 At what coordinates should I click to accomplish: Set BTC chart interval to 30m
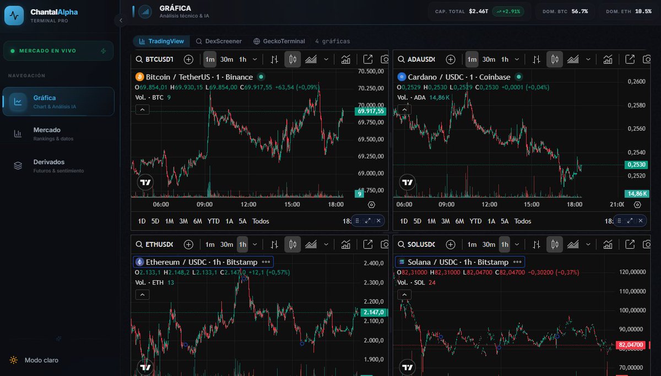click(226, 60)
